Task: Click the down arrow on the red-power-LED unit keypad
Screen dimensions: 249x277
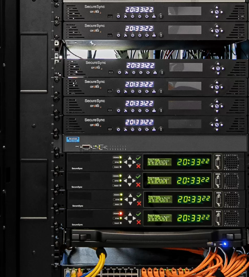Action: [130, 222]
